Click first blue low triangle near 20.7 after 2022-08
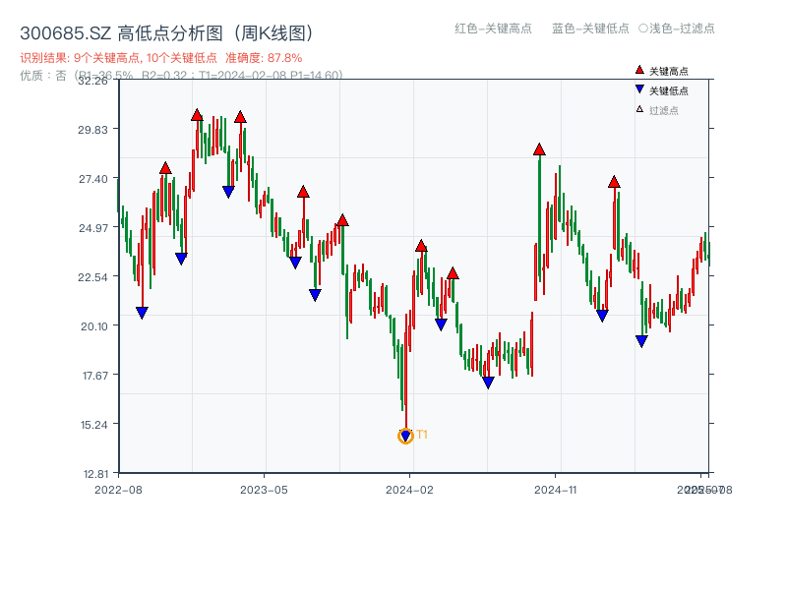The image size is (787, 590). pyautogui.click(x=142, y=313)
